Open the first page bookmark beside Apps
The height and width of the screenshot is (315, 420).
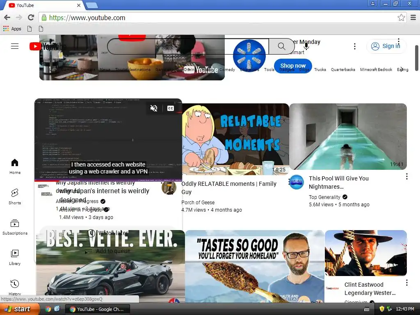(x=30, y=29)
